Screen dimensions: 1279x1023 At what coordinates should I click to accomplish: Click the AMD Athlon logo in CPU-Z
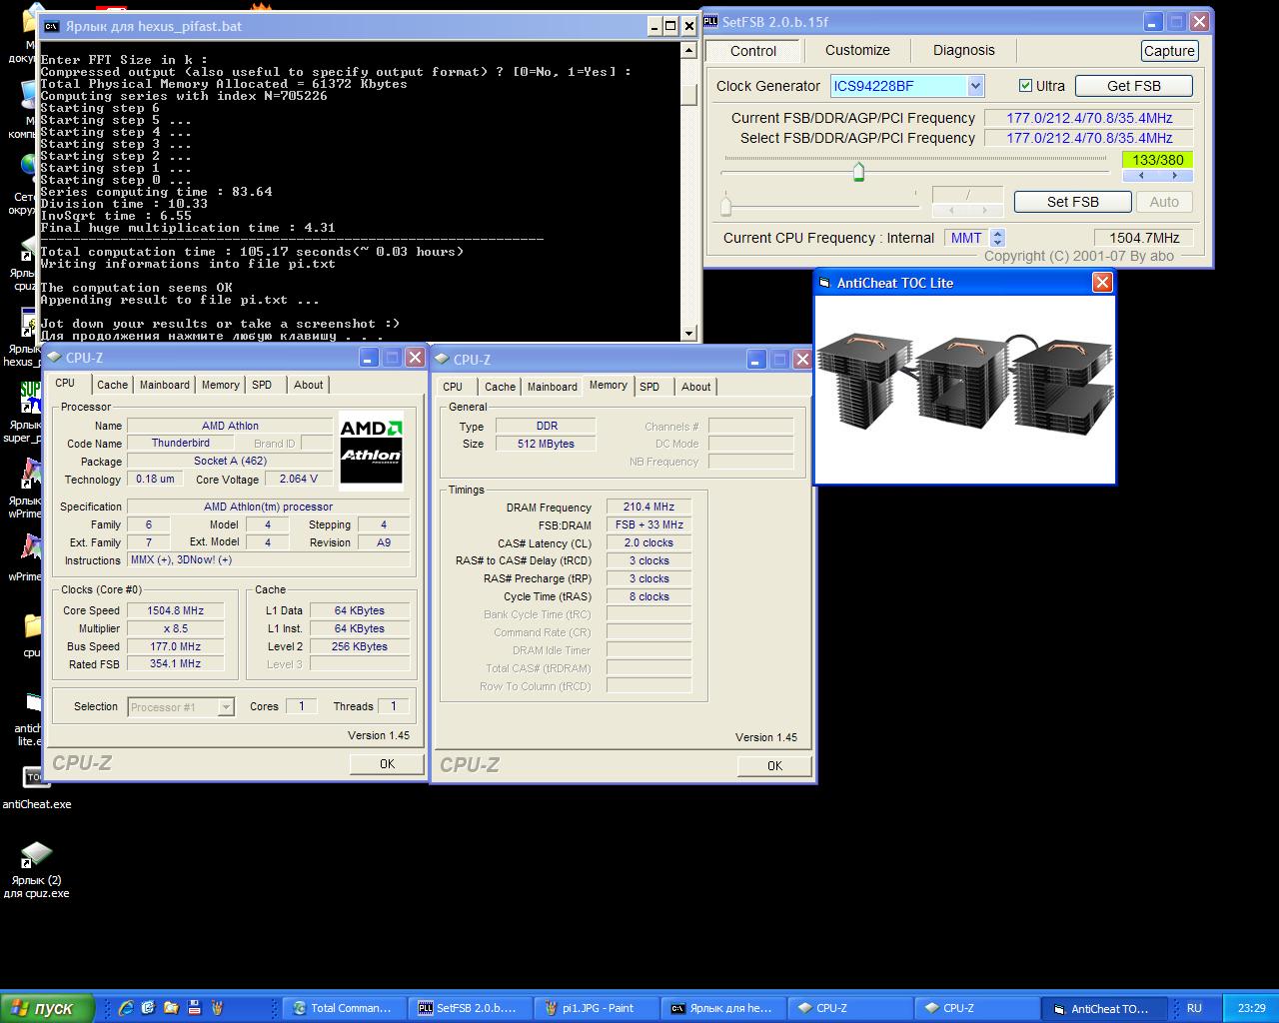(x=371, y=451)
